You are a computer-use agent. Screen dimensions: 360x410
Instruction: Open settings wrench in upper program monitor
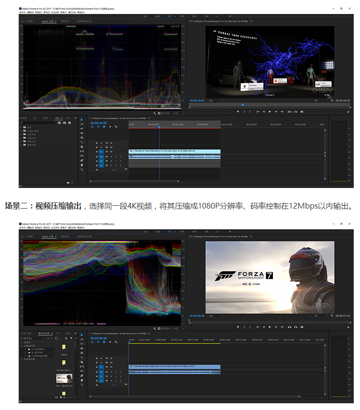(x=332, y=100)
